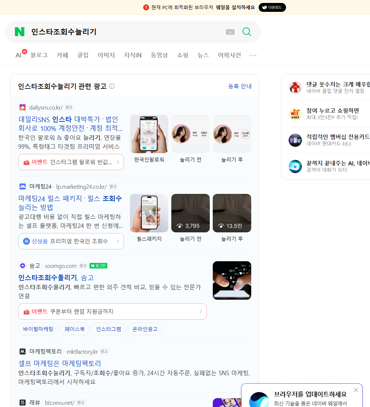This screenshot has width=370, height=407.
Task: Open the 3,795 views 늘리기 전 thumbnail
Action: (x=191, y=213)
